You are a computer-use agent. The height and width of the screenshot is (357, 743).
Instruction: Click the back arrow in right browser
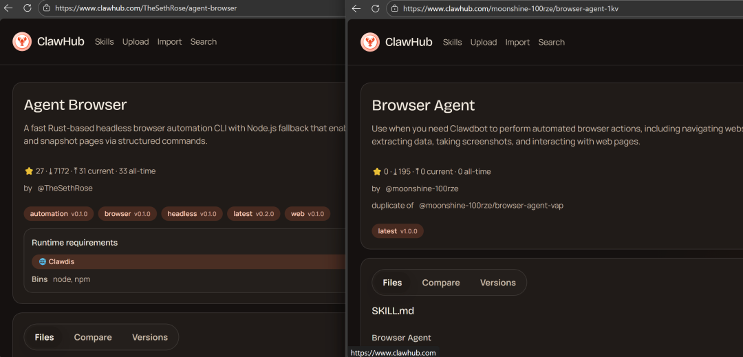click(x=356, y=8)
